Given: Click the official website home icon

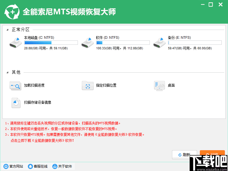Looking at the screenshot, I should pyautogui.click(x=6, y=166).
